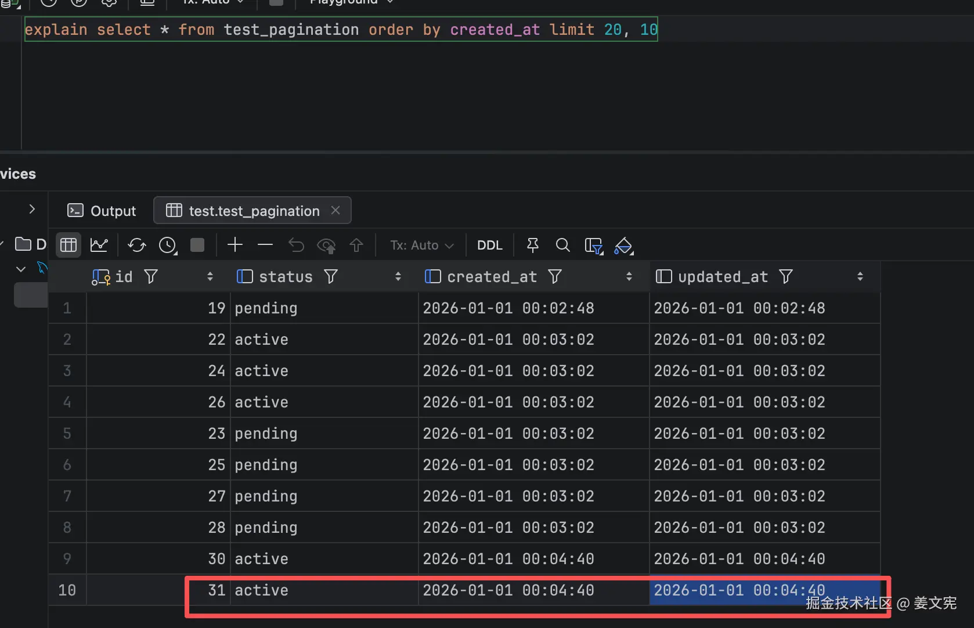Pin the result tab
The height and width of the screenshot is (628, 974).
pyautogui.click(x=532, y=245)
